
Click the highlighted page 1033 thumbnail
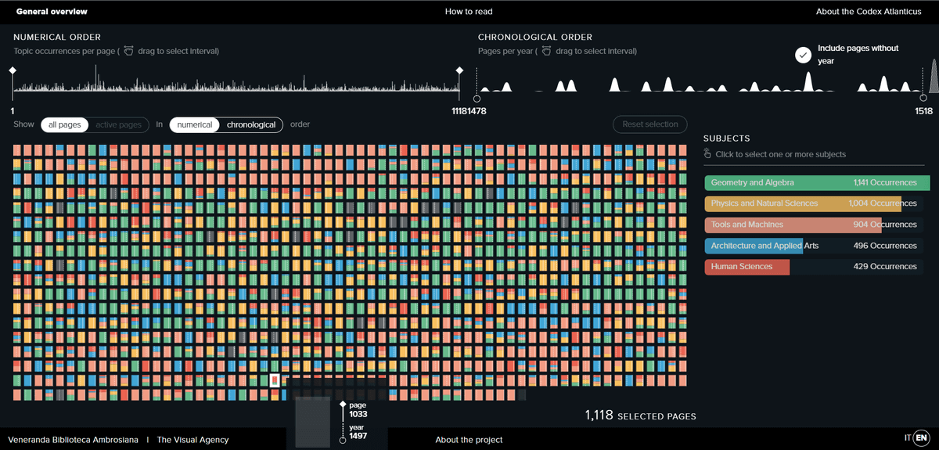(x=275, y=380)
